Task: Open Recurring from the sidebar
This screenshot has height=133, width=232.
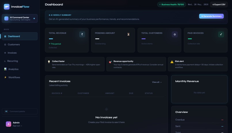Action: coord(20,61)
